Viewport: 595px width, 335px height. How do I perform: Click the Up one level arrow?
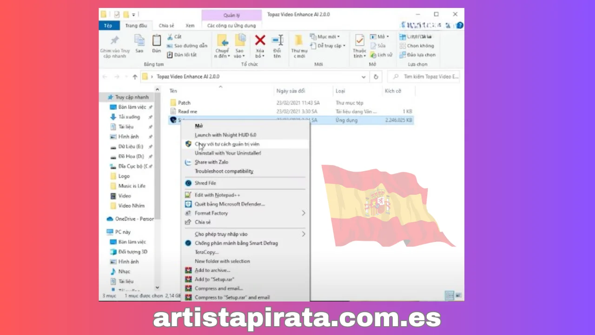coord(135,77)
